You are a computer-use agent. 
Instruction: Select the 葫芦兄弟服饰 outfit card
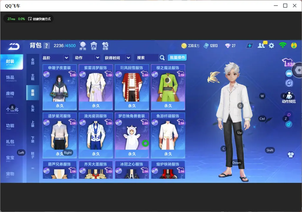point(59,170)
